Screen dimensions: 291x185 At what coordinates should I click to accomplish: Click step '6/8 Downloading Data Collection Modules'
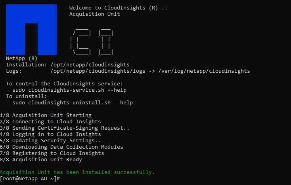[61, 147]
